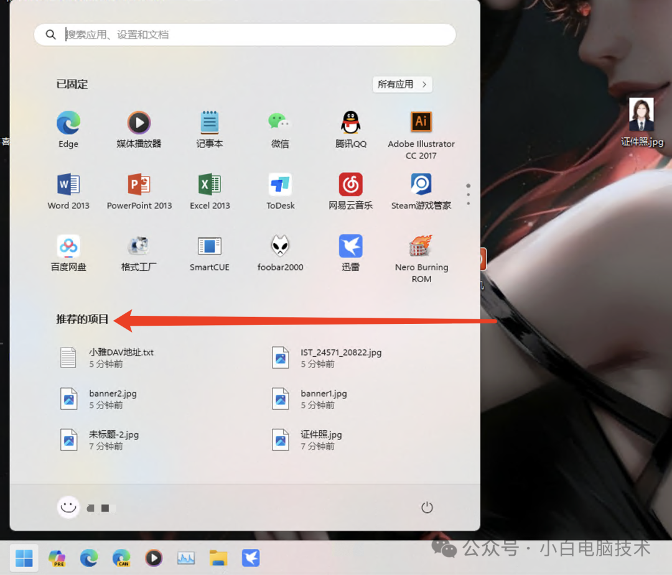Launch 微信 WeChat app
The image size is (672, 575).
280,129
